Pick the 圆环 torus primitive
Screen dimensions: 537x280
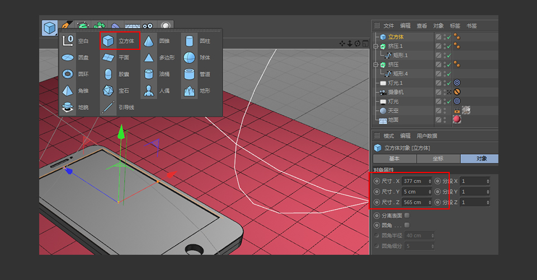[68, 74]
